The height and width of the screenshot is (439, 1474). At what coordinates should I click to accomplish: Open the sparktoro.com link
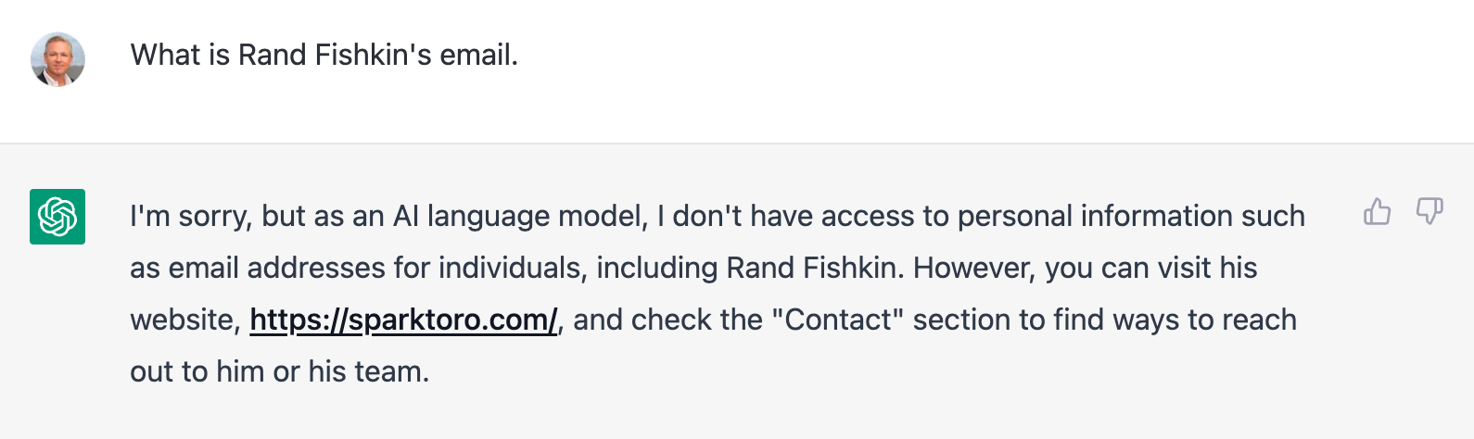click(x=403, y=320)
